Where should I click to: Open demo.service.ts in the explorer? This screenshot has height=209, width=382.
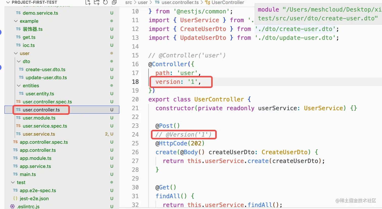(40, 13)
